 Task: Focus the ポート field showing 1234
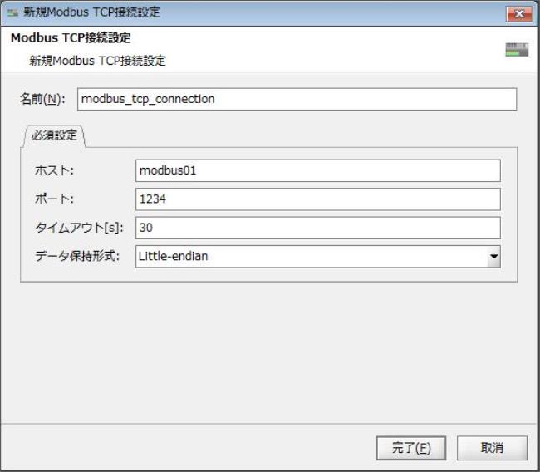point(317,199)
